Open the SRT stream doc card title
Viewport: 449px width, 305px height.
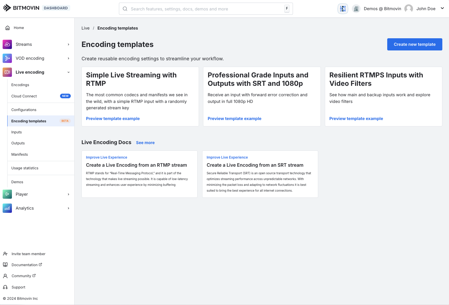click(255, 165)
